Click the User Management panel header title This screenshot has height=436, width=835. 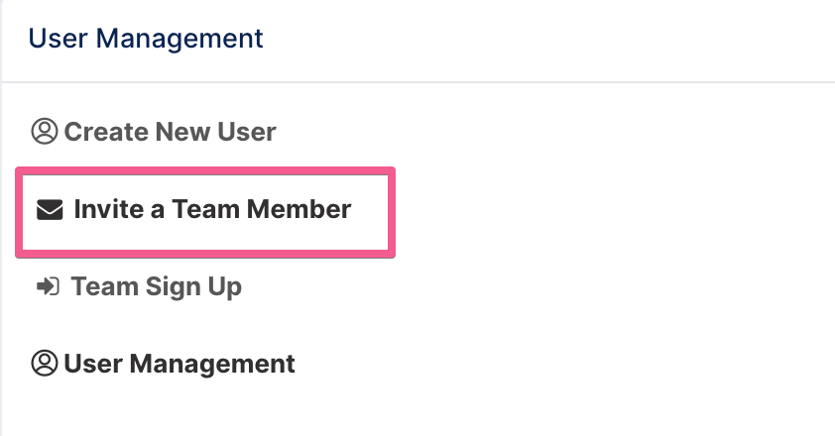tap(146, 39)
